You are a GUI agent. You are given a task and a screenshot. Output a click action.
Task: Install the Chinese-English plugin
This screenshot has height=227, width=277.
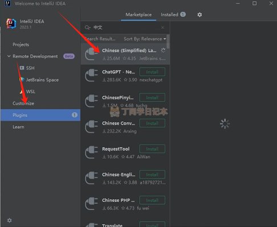tap(152, 175)
